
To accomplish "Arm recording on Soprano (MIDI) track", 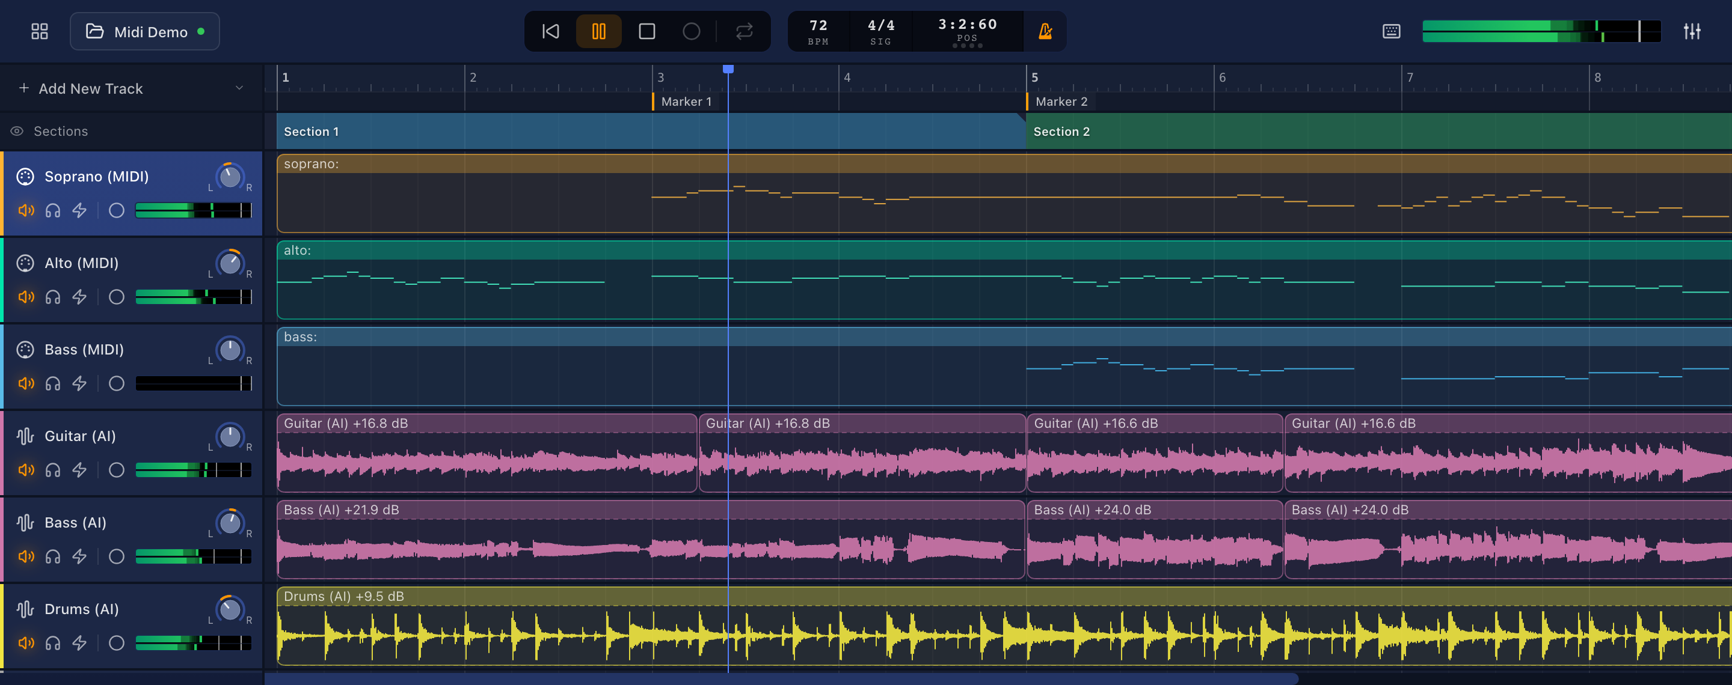I will tap(116, 211).
